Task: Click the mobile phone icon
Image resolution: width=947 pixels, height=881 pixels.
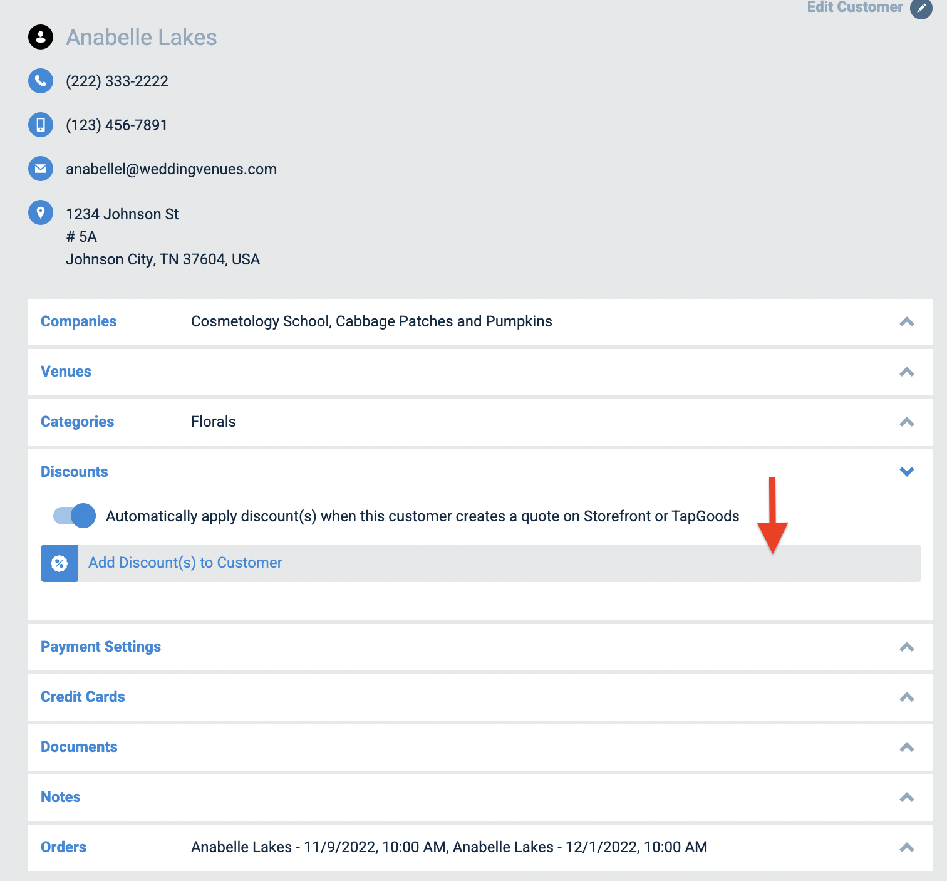Action: (41, 124)
